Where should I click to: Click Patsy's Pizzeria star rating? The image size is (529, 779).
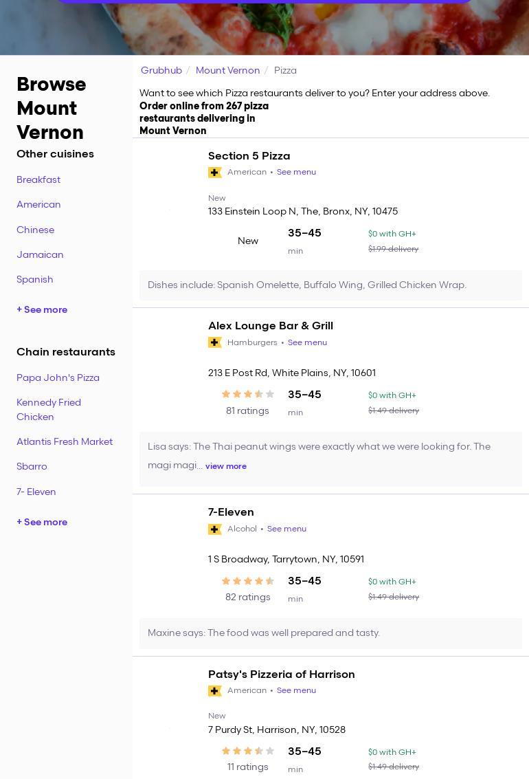coord(248,751)
